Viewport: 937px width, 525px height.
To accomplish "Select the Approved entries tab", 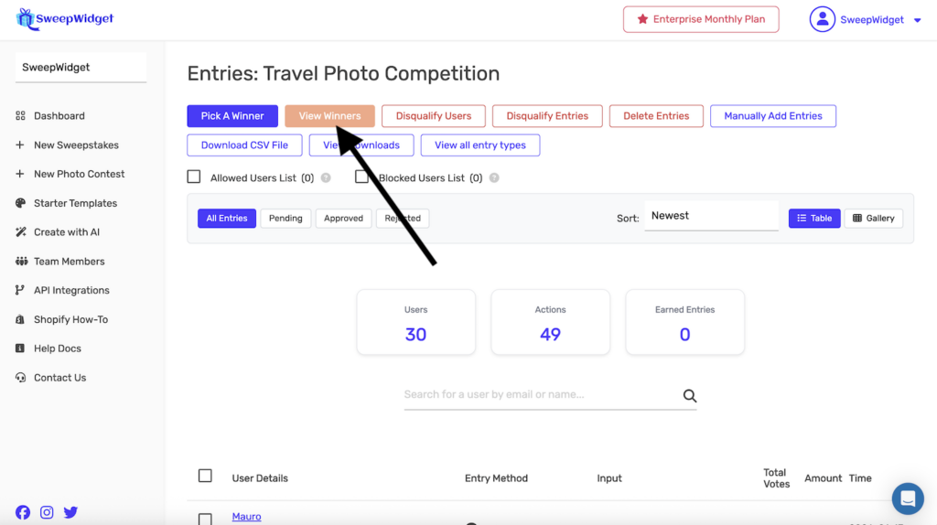I will (343, 219).
